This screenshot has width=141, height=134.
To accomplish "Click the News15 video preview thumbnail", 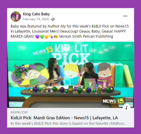I will pos(70,75).
